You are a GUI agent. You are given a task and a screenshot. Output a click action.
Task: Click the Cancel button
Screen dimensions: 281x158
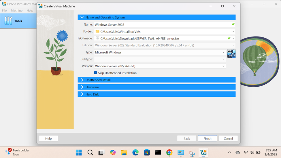pyautogui.click(x=228, y=138)
